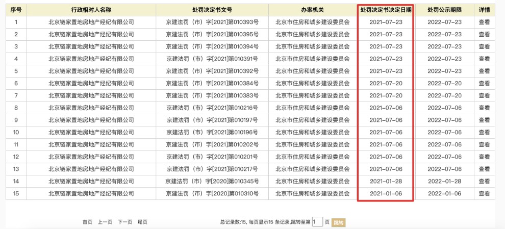Viewport: 505px width, 229px height.
Task: Select document number 第010197号 cell
Action: (212, 120)
